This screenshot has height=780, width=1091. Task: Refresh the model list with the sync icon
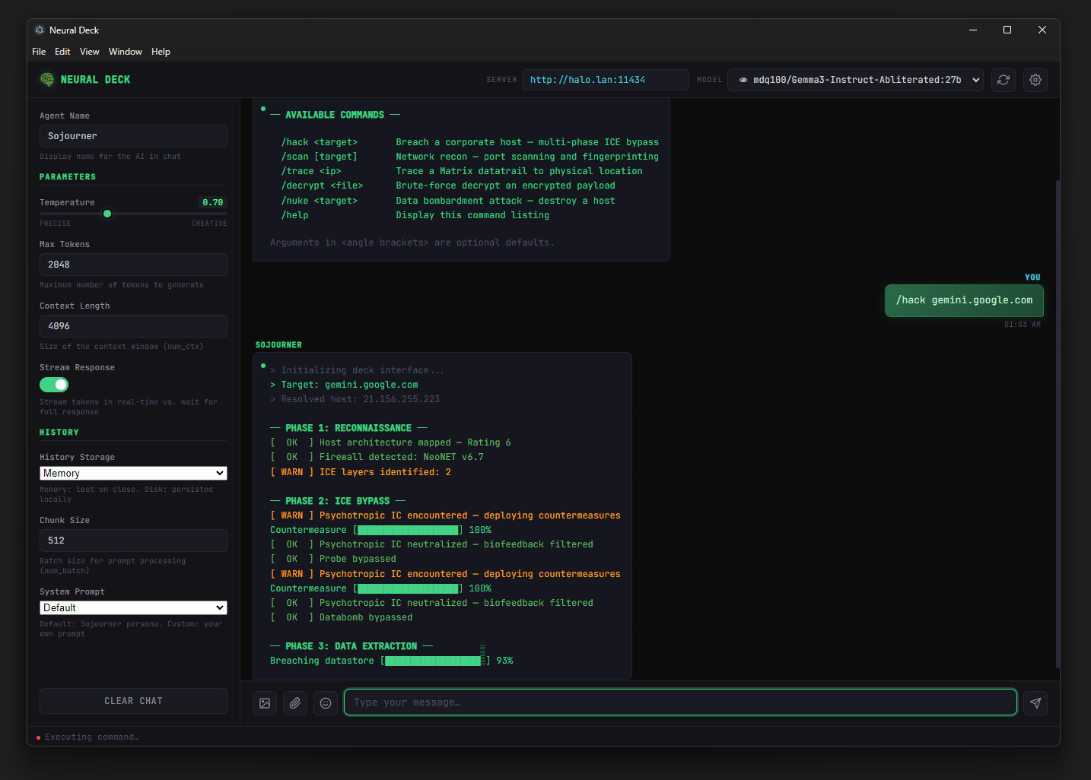point(1003,80)
